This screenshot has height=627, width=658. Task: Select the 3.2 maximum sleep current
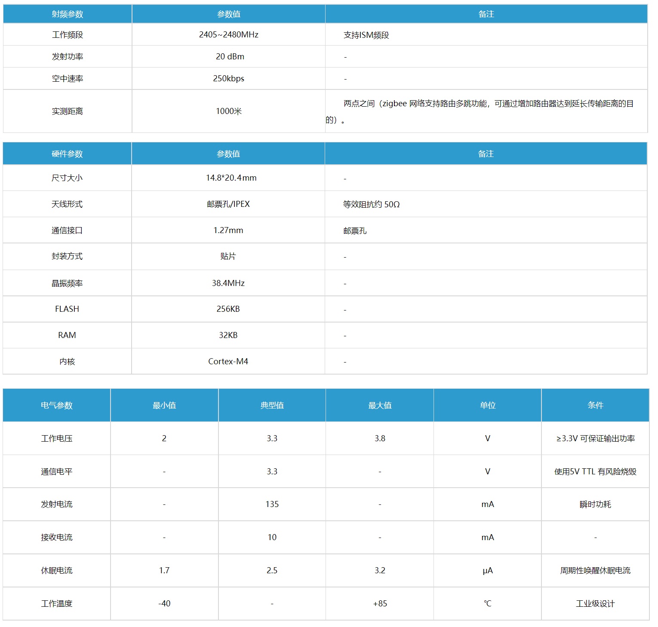pyautogui.click(x=380, y=570)
